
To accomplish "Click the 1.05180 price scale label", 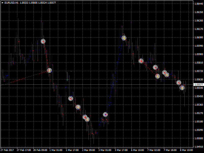I will click(199, 122).
